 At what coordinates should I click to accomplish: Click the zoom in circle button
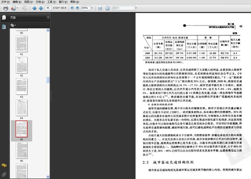77,8
